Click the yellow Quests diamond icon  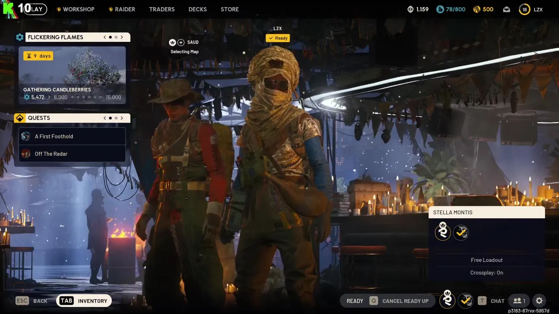pos(20,118)
